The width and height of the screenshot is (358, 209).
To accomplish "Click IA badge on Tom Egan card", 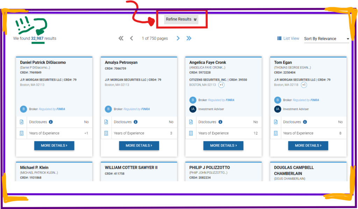I will pos(277,109).
